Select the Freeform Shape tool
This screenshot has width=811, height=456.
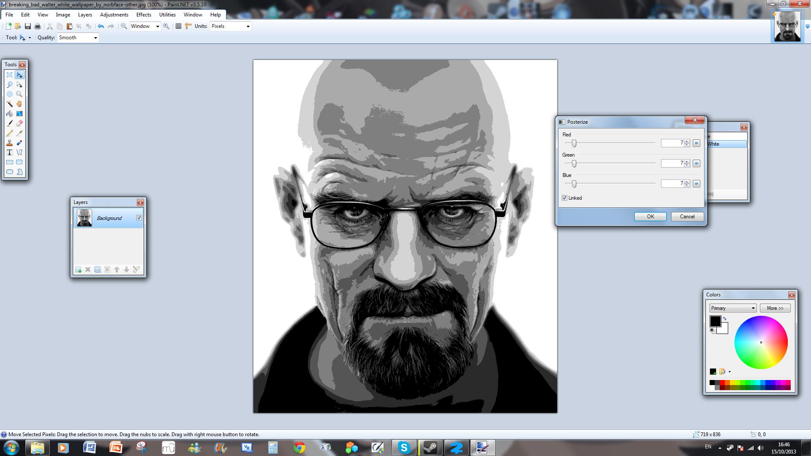19,172
